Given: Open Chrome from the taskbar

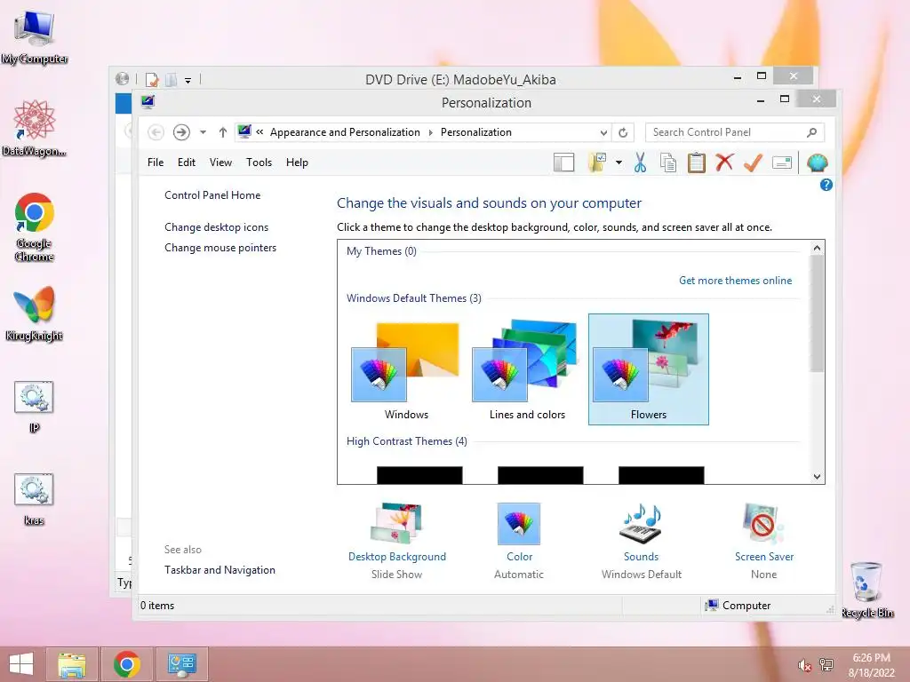Looking at the screenshot, I should (x=126, y=664).
